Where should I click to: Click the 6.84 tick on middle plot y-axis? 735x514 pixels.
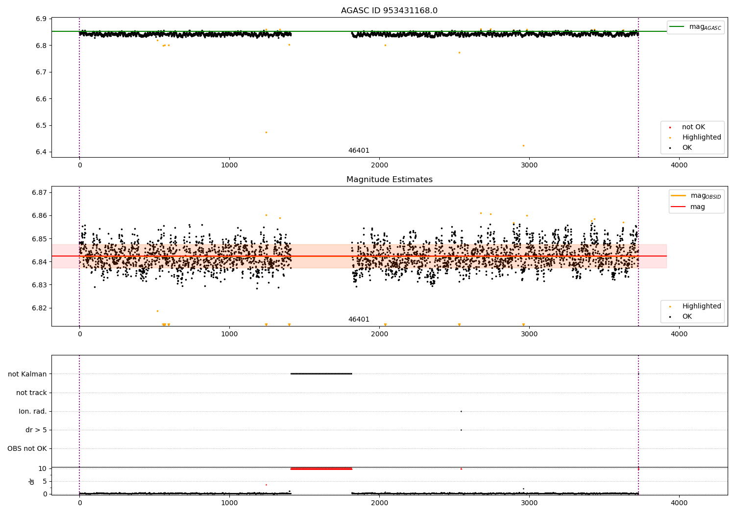(39, 262)
